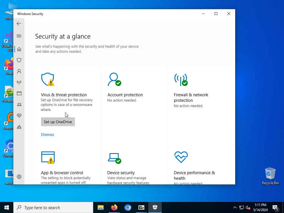Open Family options sidebar icon
The image size is (284, 213).
coord(19,127)
